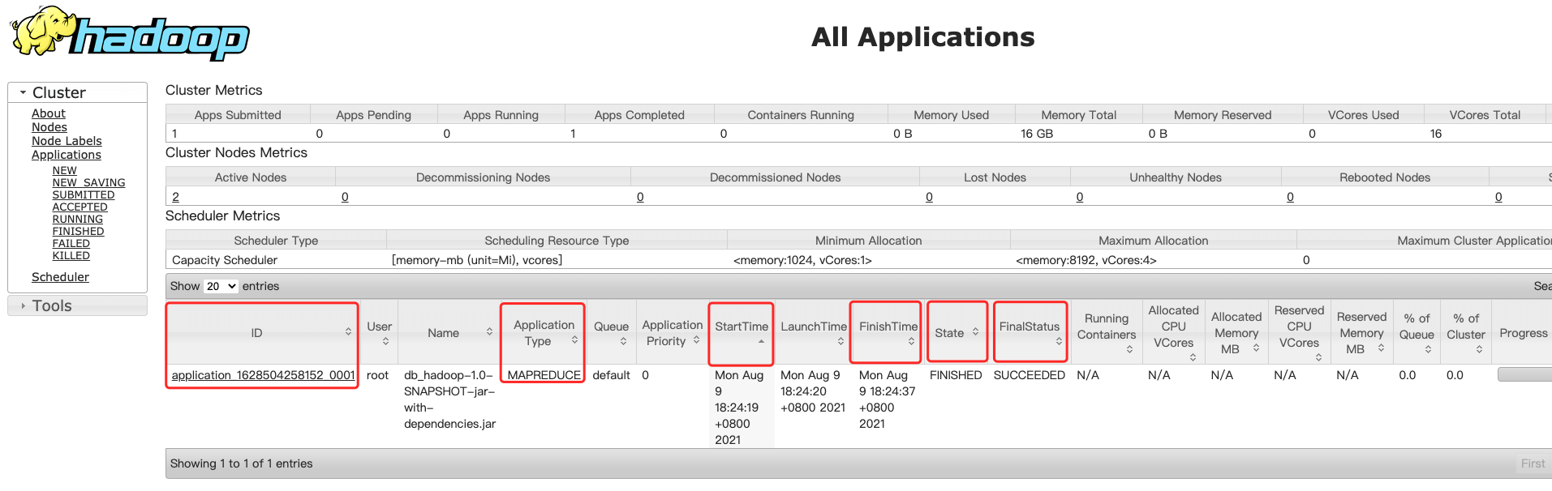Screen dimensions: 1552x491
Task: Open the Show entries count dropdown
Action: point(221,286)
